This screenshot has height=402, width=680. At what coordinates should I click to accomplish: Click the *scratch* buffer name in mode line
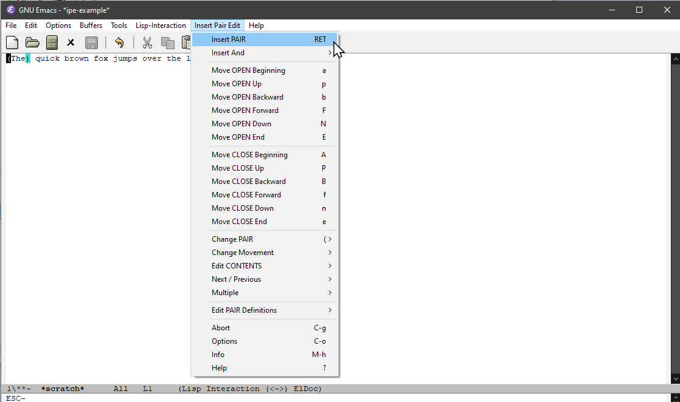click(x=63, y=389)
